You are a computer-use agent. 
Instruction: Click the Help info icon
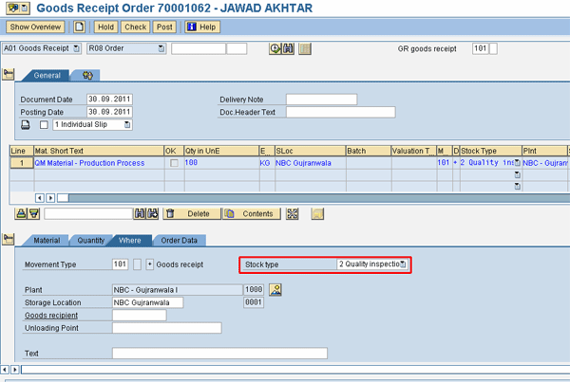(x=188, y=27)
